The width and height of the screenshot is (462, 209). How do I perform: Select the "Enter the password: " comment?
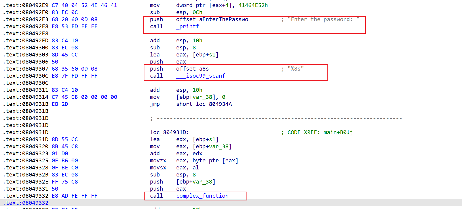point(323,19)
